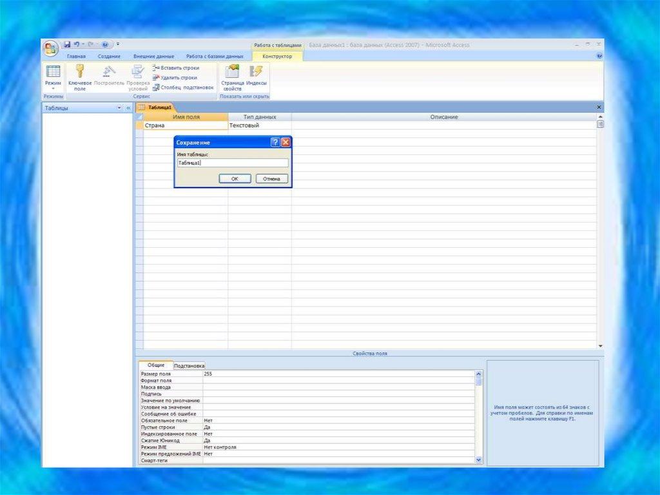Click the Ключевое поле key icon

80,72
